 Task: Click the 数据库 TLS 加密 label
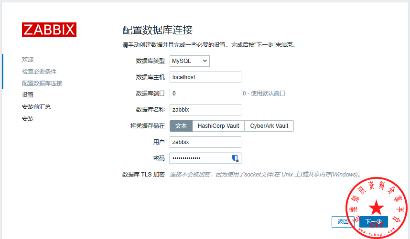[x=143, y=175]
